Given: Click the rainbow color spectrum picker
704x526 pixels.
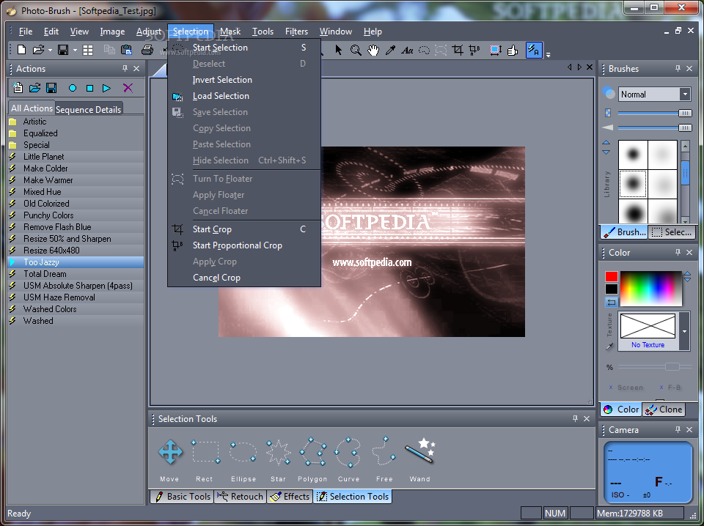Looking at the screenshot, I should 650,289.
